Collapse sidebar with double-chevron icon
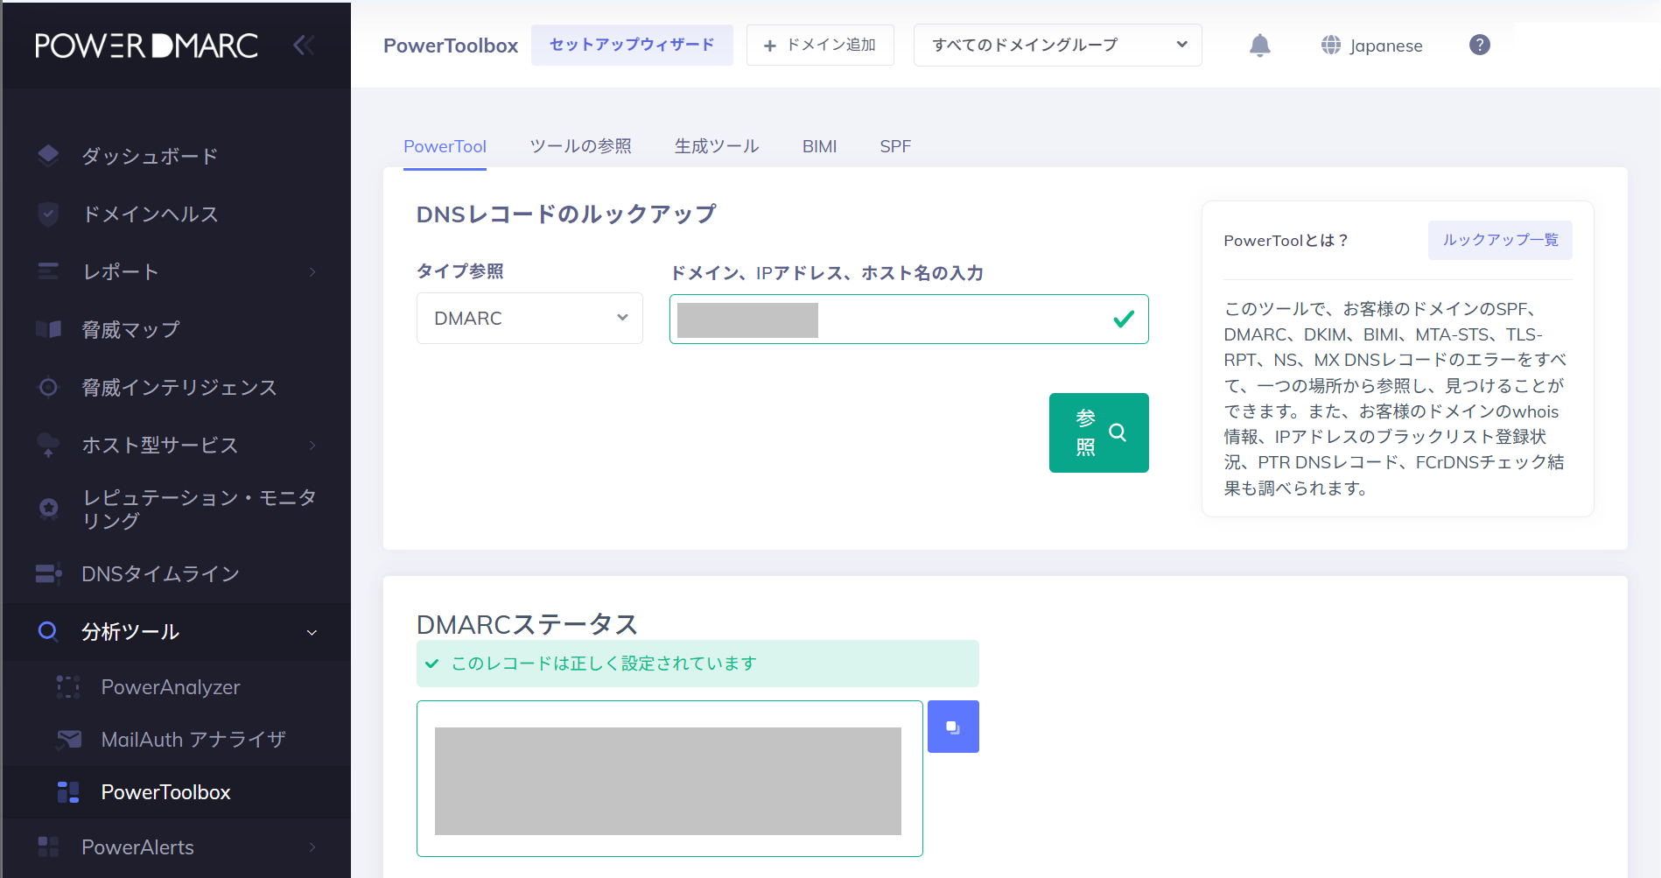This screenshot has width=1661, height=878. pos(304,45)
